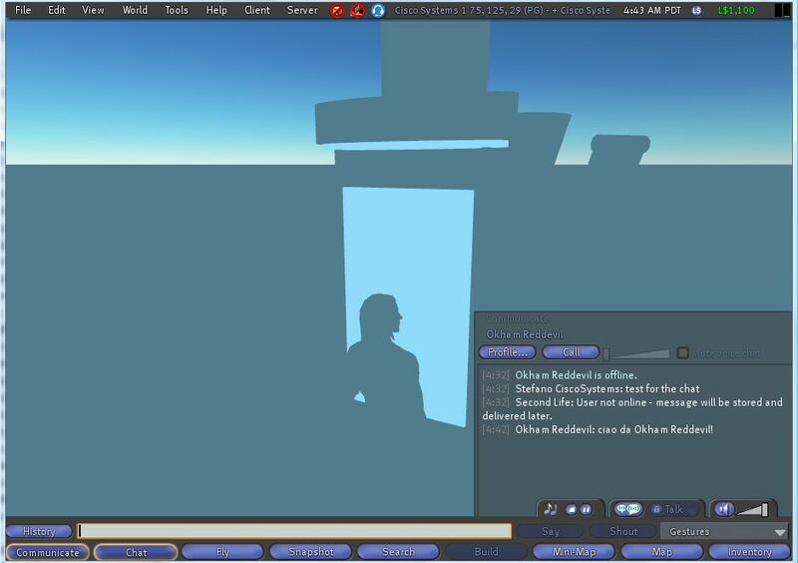Image resolution: width=798 pixels, height=563 pixels.
Task: Open the Client menu
Action: (257, 10)
